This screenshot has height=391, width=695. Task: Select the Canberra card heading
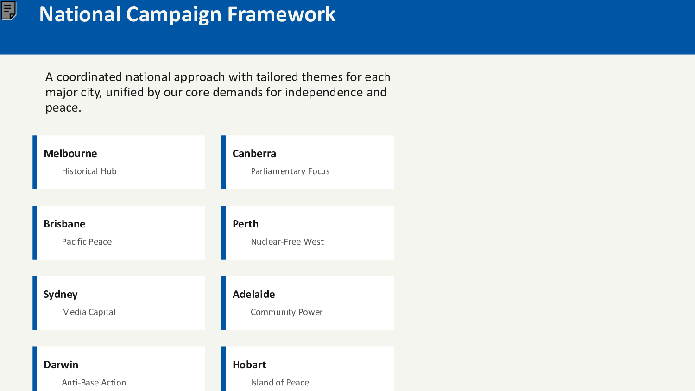(254, 154)
